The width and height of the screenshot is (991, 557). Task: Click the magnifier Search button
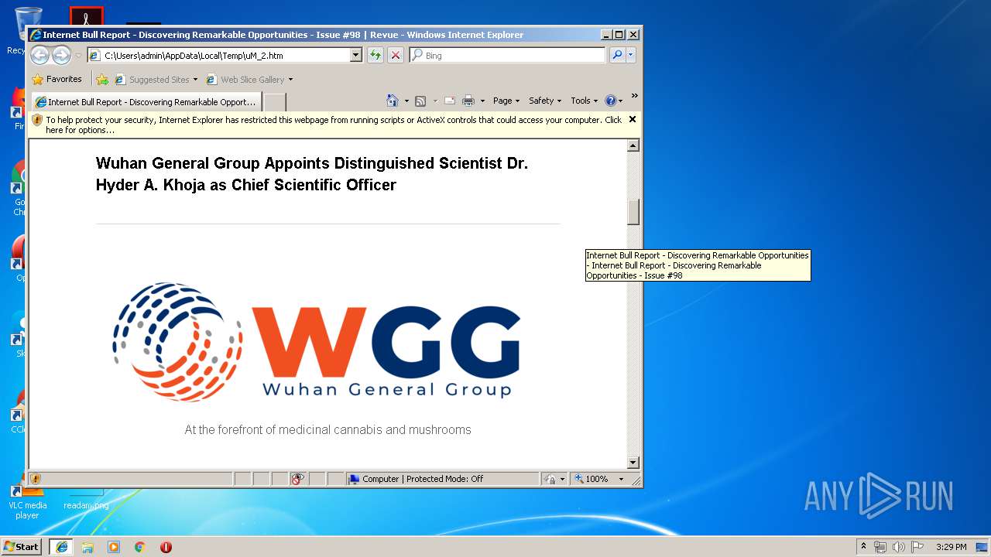(x=617, y=56)
